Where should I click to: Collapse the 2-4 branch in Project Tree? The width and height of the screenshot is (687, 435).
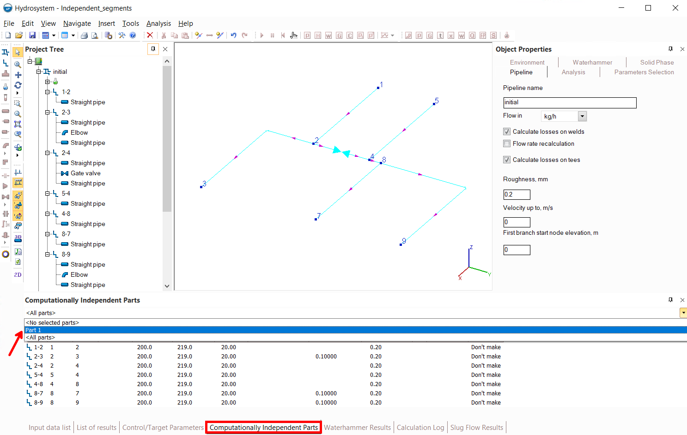point(48,153)
